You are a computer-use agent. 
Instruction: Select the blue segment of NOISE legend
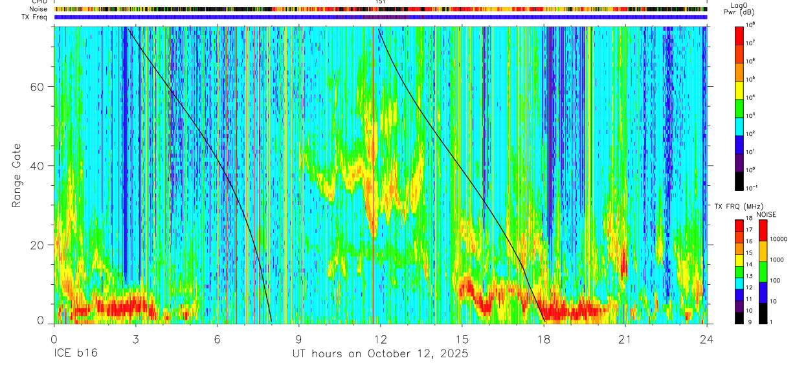[763, 293]
